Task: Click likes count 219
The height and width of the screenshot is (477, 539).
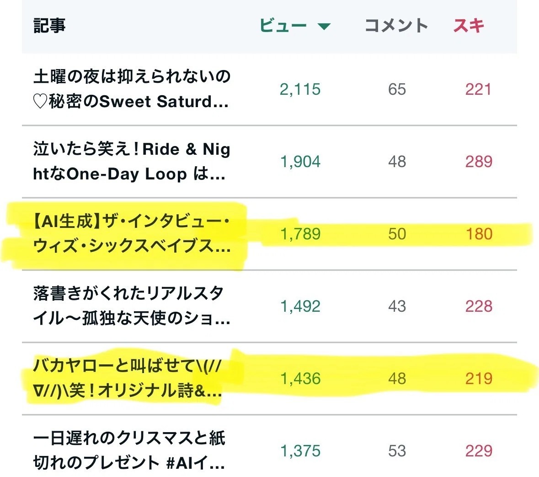Action: (479, 379)
